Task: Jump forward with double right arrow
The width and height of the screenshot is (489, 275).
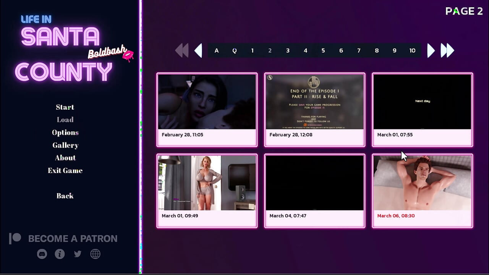Action: click(447, 50)
